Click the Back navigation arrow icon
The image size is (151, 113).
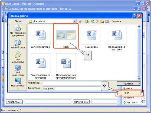(x=80, y=21)
